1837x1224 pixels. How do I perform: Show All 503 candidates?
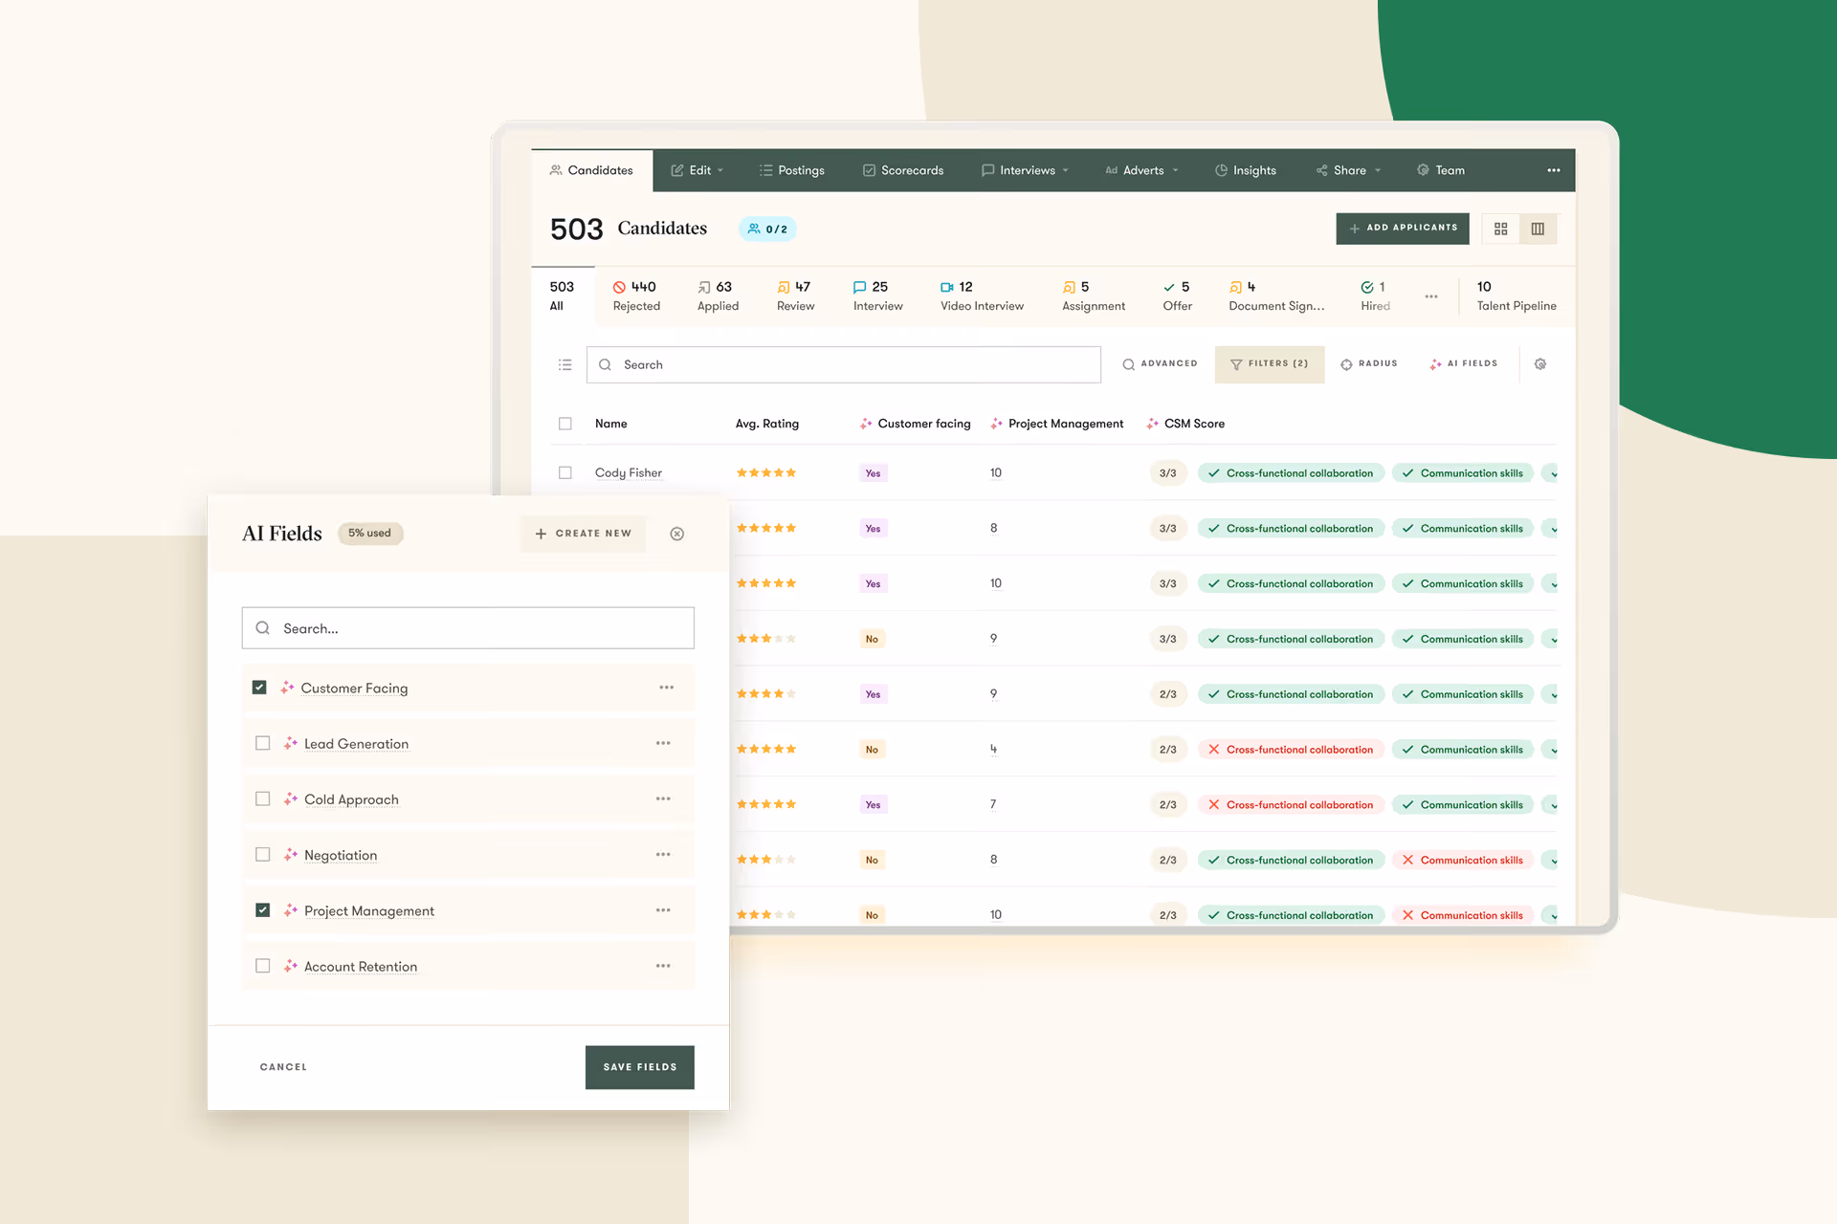pos(562,295)
